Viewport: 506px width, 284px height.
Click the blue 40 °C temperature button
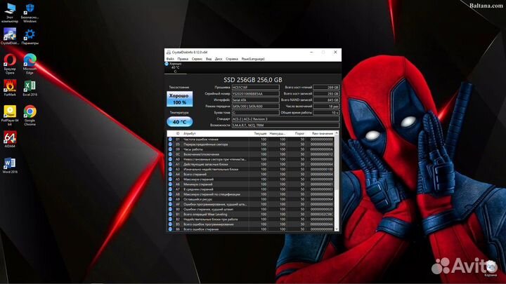(x=180, y=122)
